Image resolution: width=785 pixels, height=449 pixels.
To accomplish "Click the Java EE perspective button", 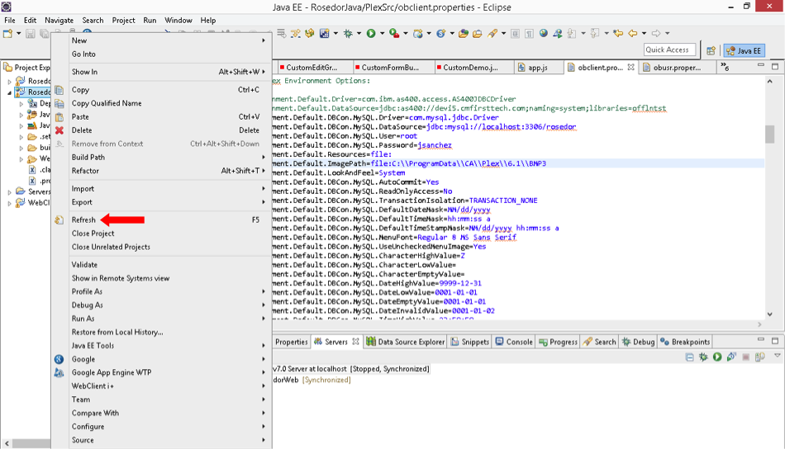I will pyautogui.click(x=744, y=50).
